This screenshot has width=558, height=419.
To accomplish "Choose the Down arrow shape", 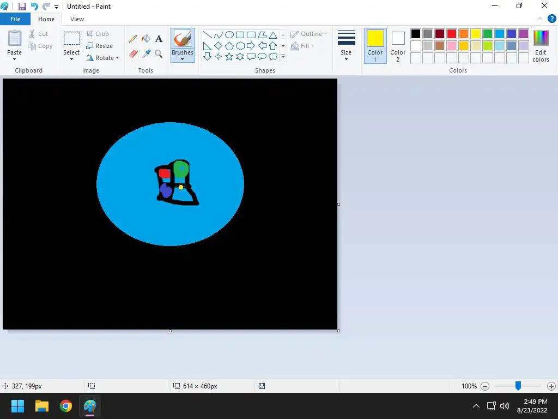I will point(207,57).
